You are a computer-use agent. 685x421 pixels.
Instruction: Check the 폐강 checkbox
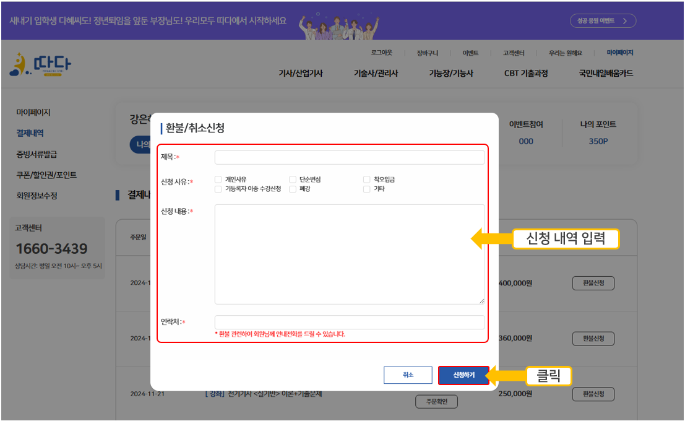293,189
